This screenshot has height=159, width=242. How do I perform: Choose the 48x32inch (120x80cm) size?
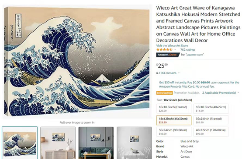pyautogui.click(x=211, y=132)
